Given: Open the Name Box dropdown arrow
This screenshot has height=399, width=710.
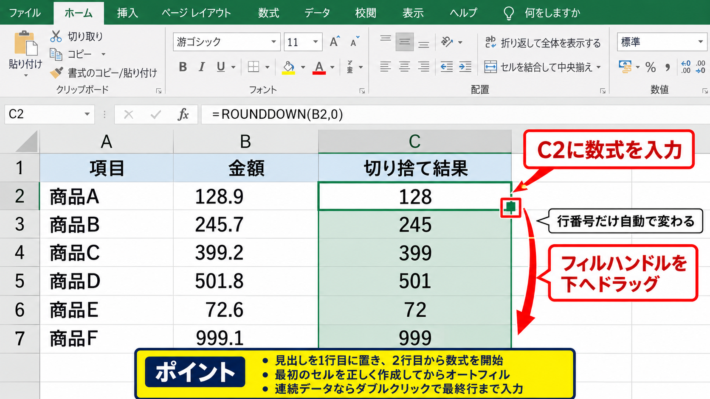Looking at the screenshot, I should pos(87,114).
